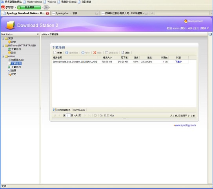Click the 登出 (logout) link in header
This screenshot has height=189, width=213.
[x=197, y=28]
